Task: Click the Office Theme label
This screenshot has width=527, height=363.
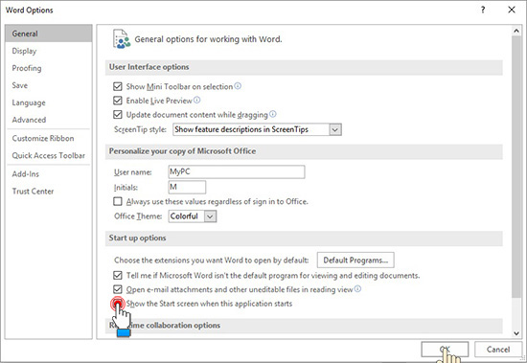Action: (x=138, y=216)
